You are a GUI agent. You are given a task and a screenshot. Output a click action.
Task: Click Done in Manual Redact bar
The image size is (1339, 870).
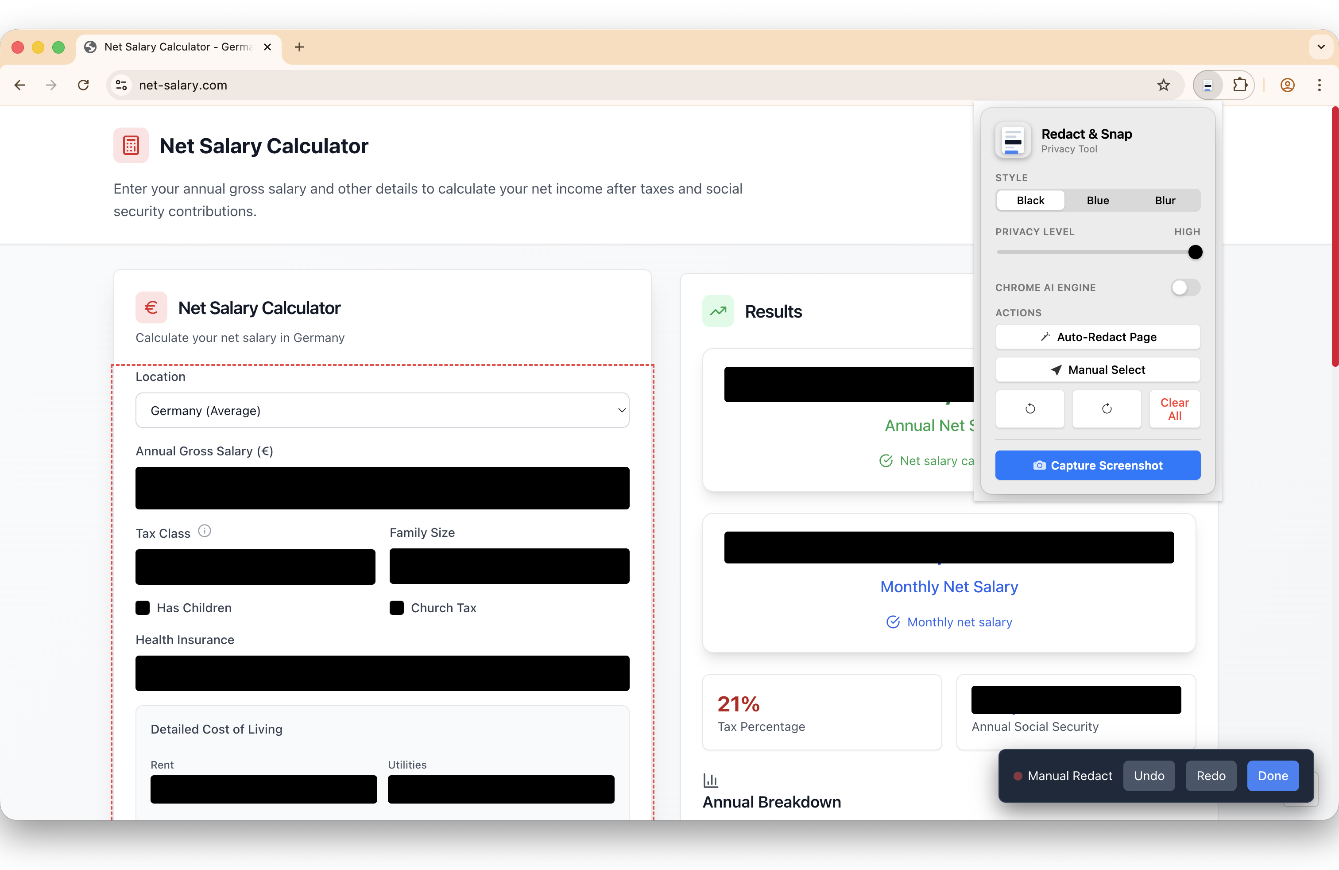tap(1273, 776)
